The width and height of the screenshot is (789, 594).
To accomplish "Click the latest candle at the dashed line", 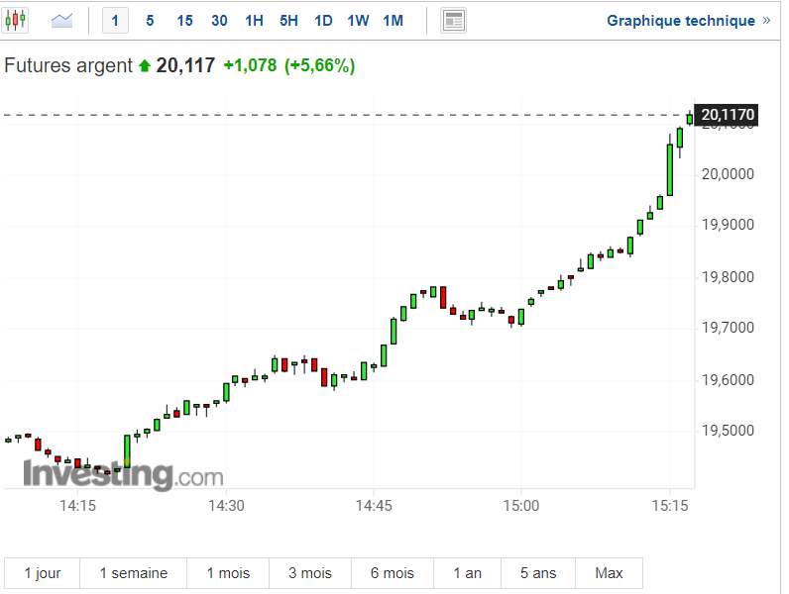I will tap(690, 119).
